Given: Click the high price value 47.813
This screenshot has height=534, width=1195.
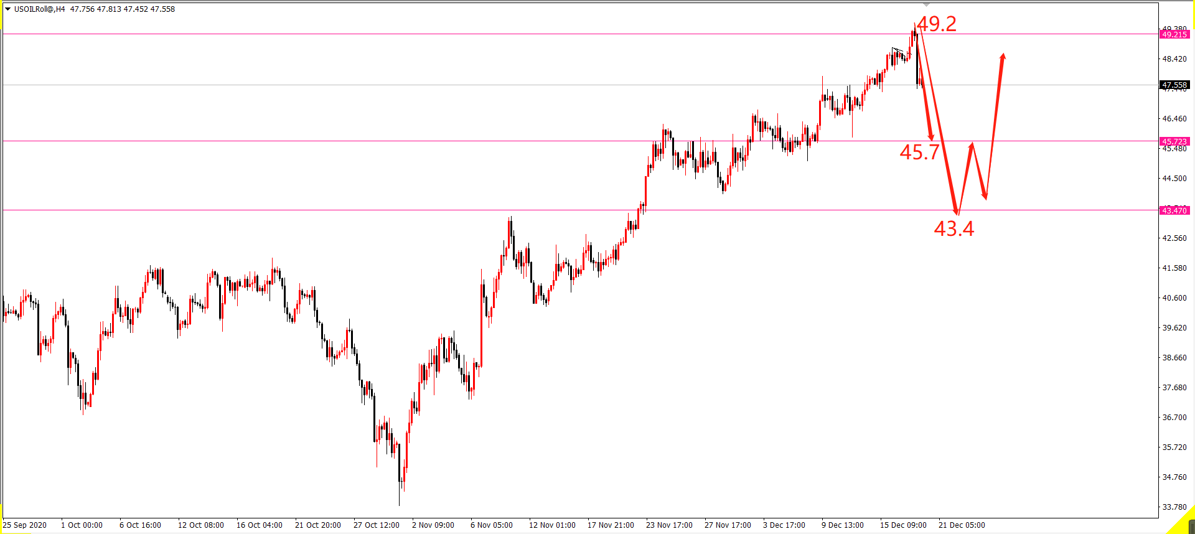Looking at the screenshot, I should [109, 9].
